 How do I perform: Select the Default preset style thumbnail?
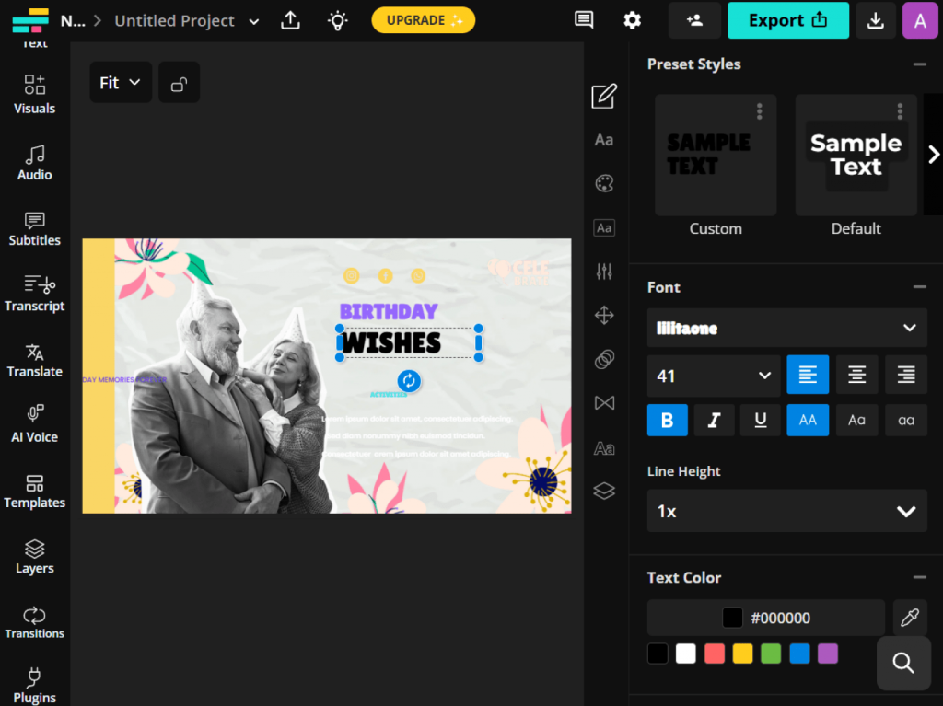(x=856, y=156)
